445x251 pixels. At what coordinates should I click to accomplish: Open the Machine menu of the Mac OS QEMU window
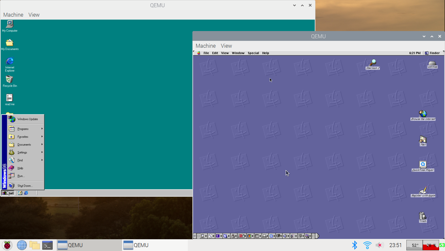[x=205, y=46]
